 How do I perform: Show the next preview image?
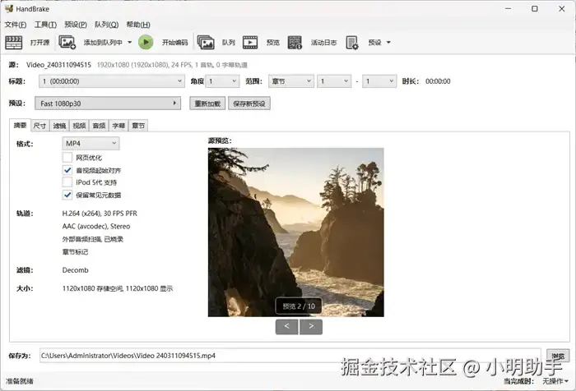click(x=311, y=326)
